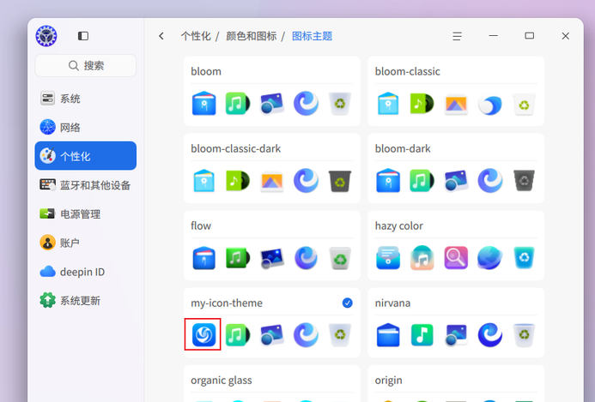Open 系统 in the sidebar

(x=86, y=99)
